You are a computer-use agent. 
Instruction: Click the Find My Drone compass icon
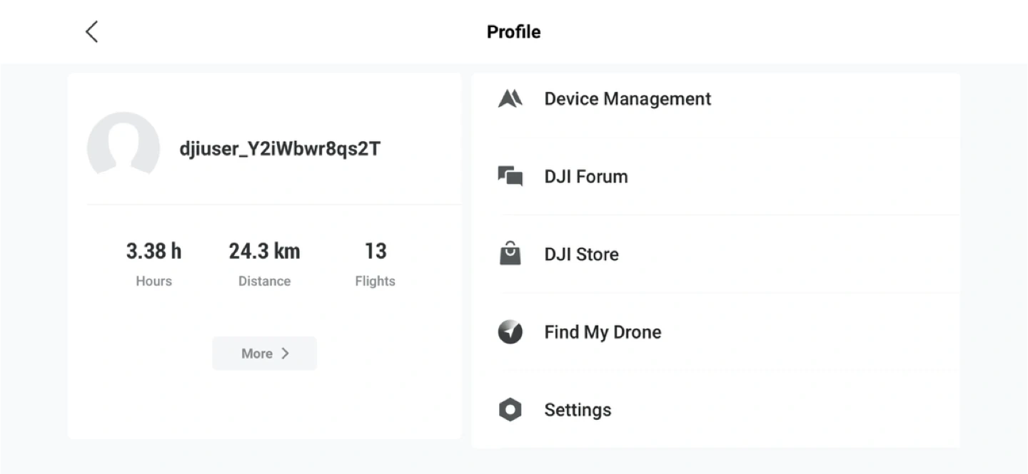(x=510, y=332)
